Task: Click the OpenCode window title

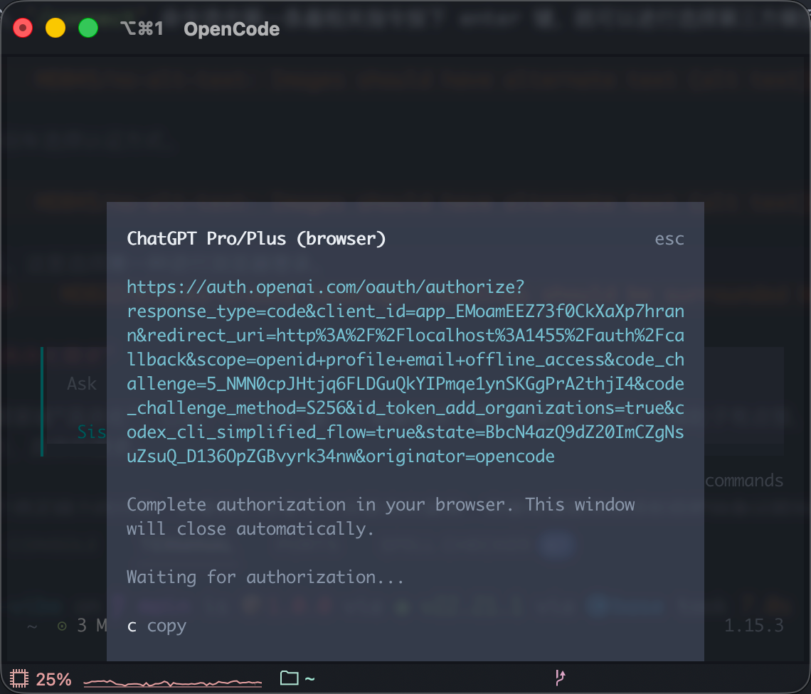Action: click(x=232, y=29)
